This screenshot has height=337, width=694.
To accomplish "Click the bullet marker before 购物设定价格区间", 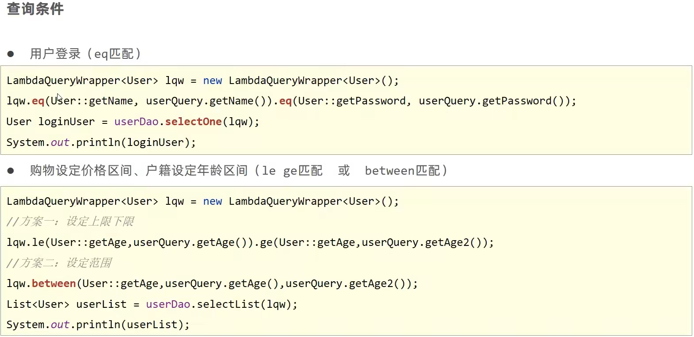I will pos(11,170).
